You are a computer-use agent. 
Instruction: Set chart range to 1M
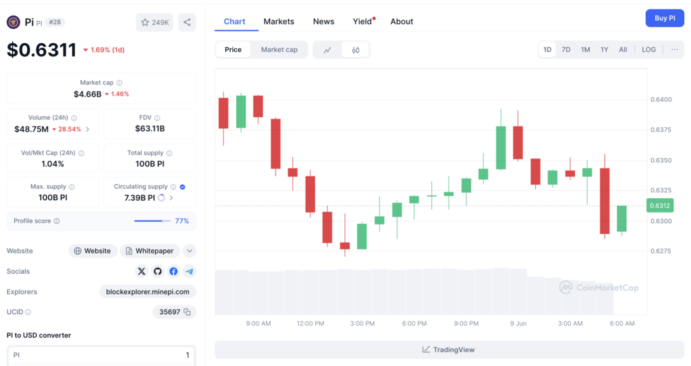coord(585,50)
